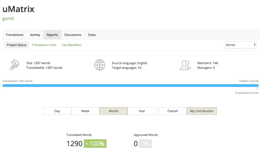261x153 pixels.
Task: Switch to My Contribution statistics
Action: pyautogui.click(x=202, y=111)
